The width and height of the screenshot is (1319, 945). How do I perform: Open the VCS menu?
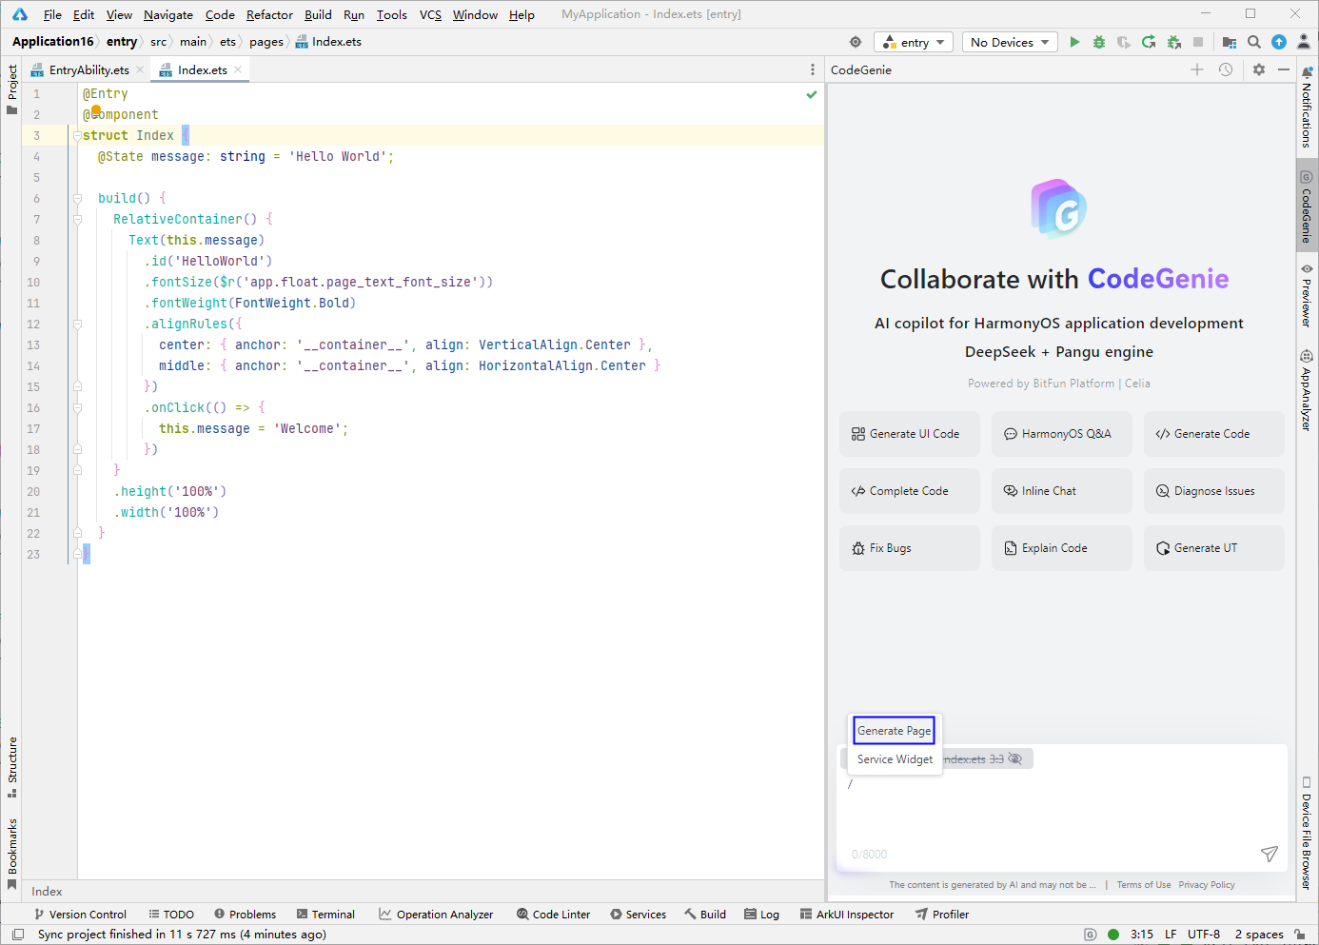pyautogui.click(x=430, y=14)
